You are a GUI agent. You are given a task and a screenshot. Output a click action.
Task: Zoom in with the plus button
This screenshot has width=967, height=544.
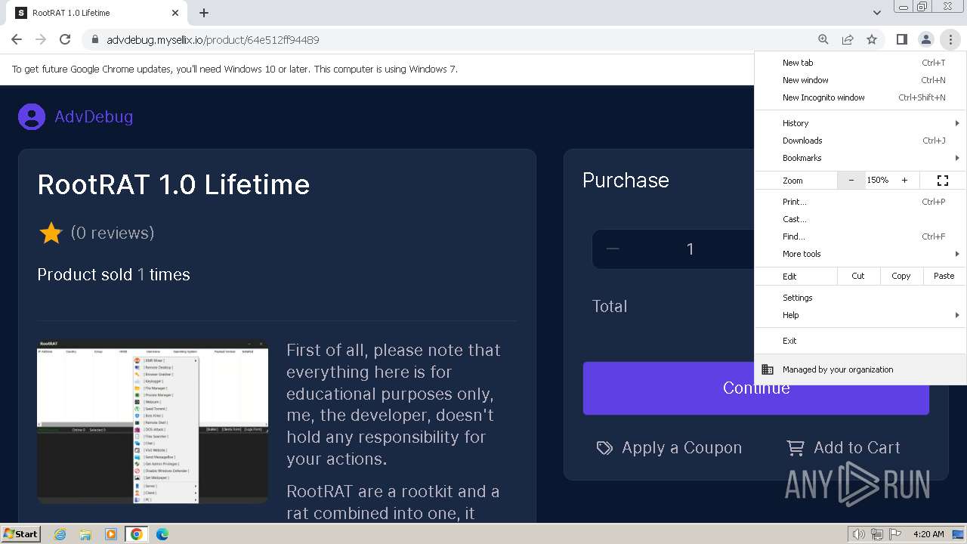(x=904, y=180)
